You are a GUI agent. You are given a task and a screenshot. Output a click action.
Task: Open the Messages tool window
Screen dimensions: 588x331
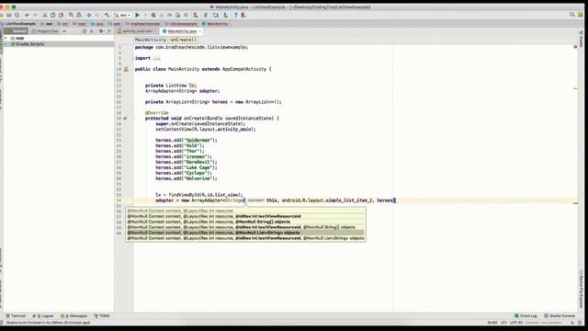point(73,316)
